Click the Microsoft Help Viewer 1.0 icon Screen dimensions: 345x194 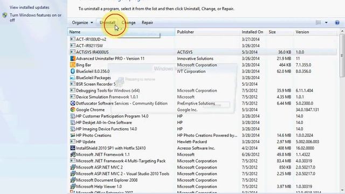pos(73,186)
